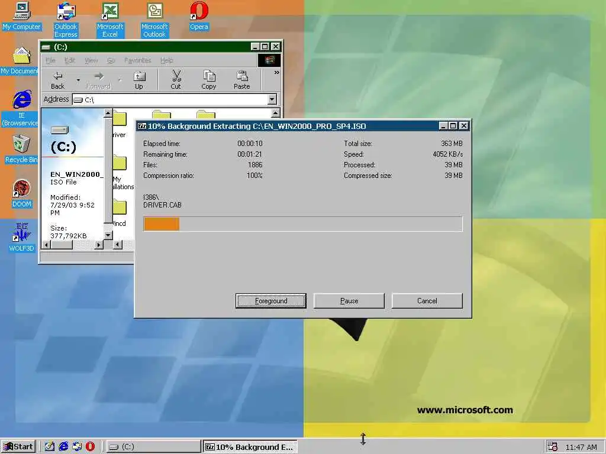
Task: Open the Edit menu in C: window
Action: click(70, 60)
